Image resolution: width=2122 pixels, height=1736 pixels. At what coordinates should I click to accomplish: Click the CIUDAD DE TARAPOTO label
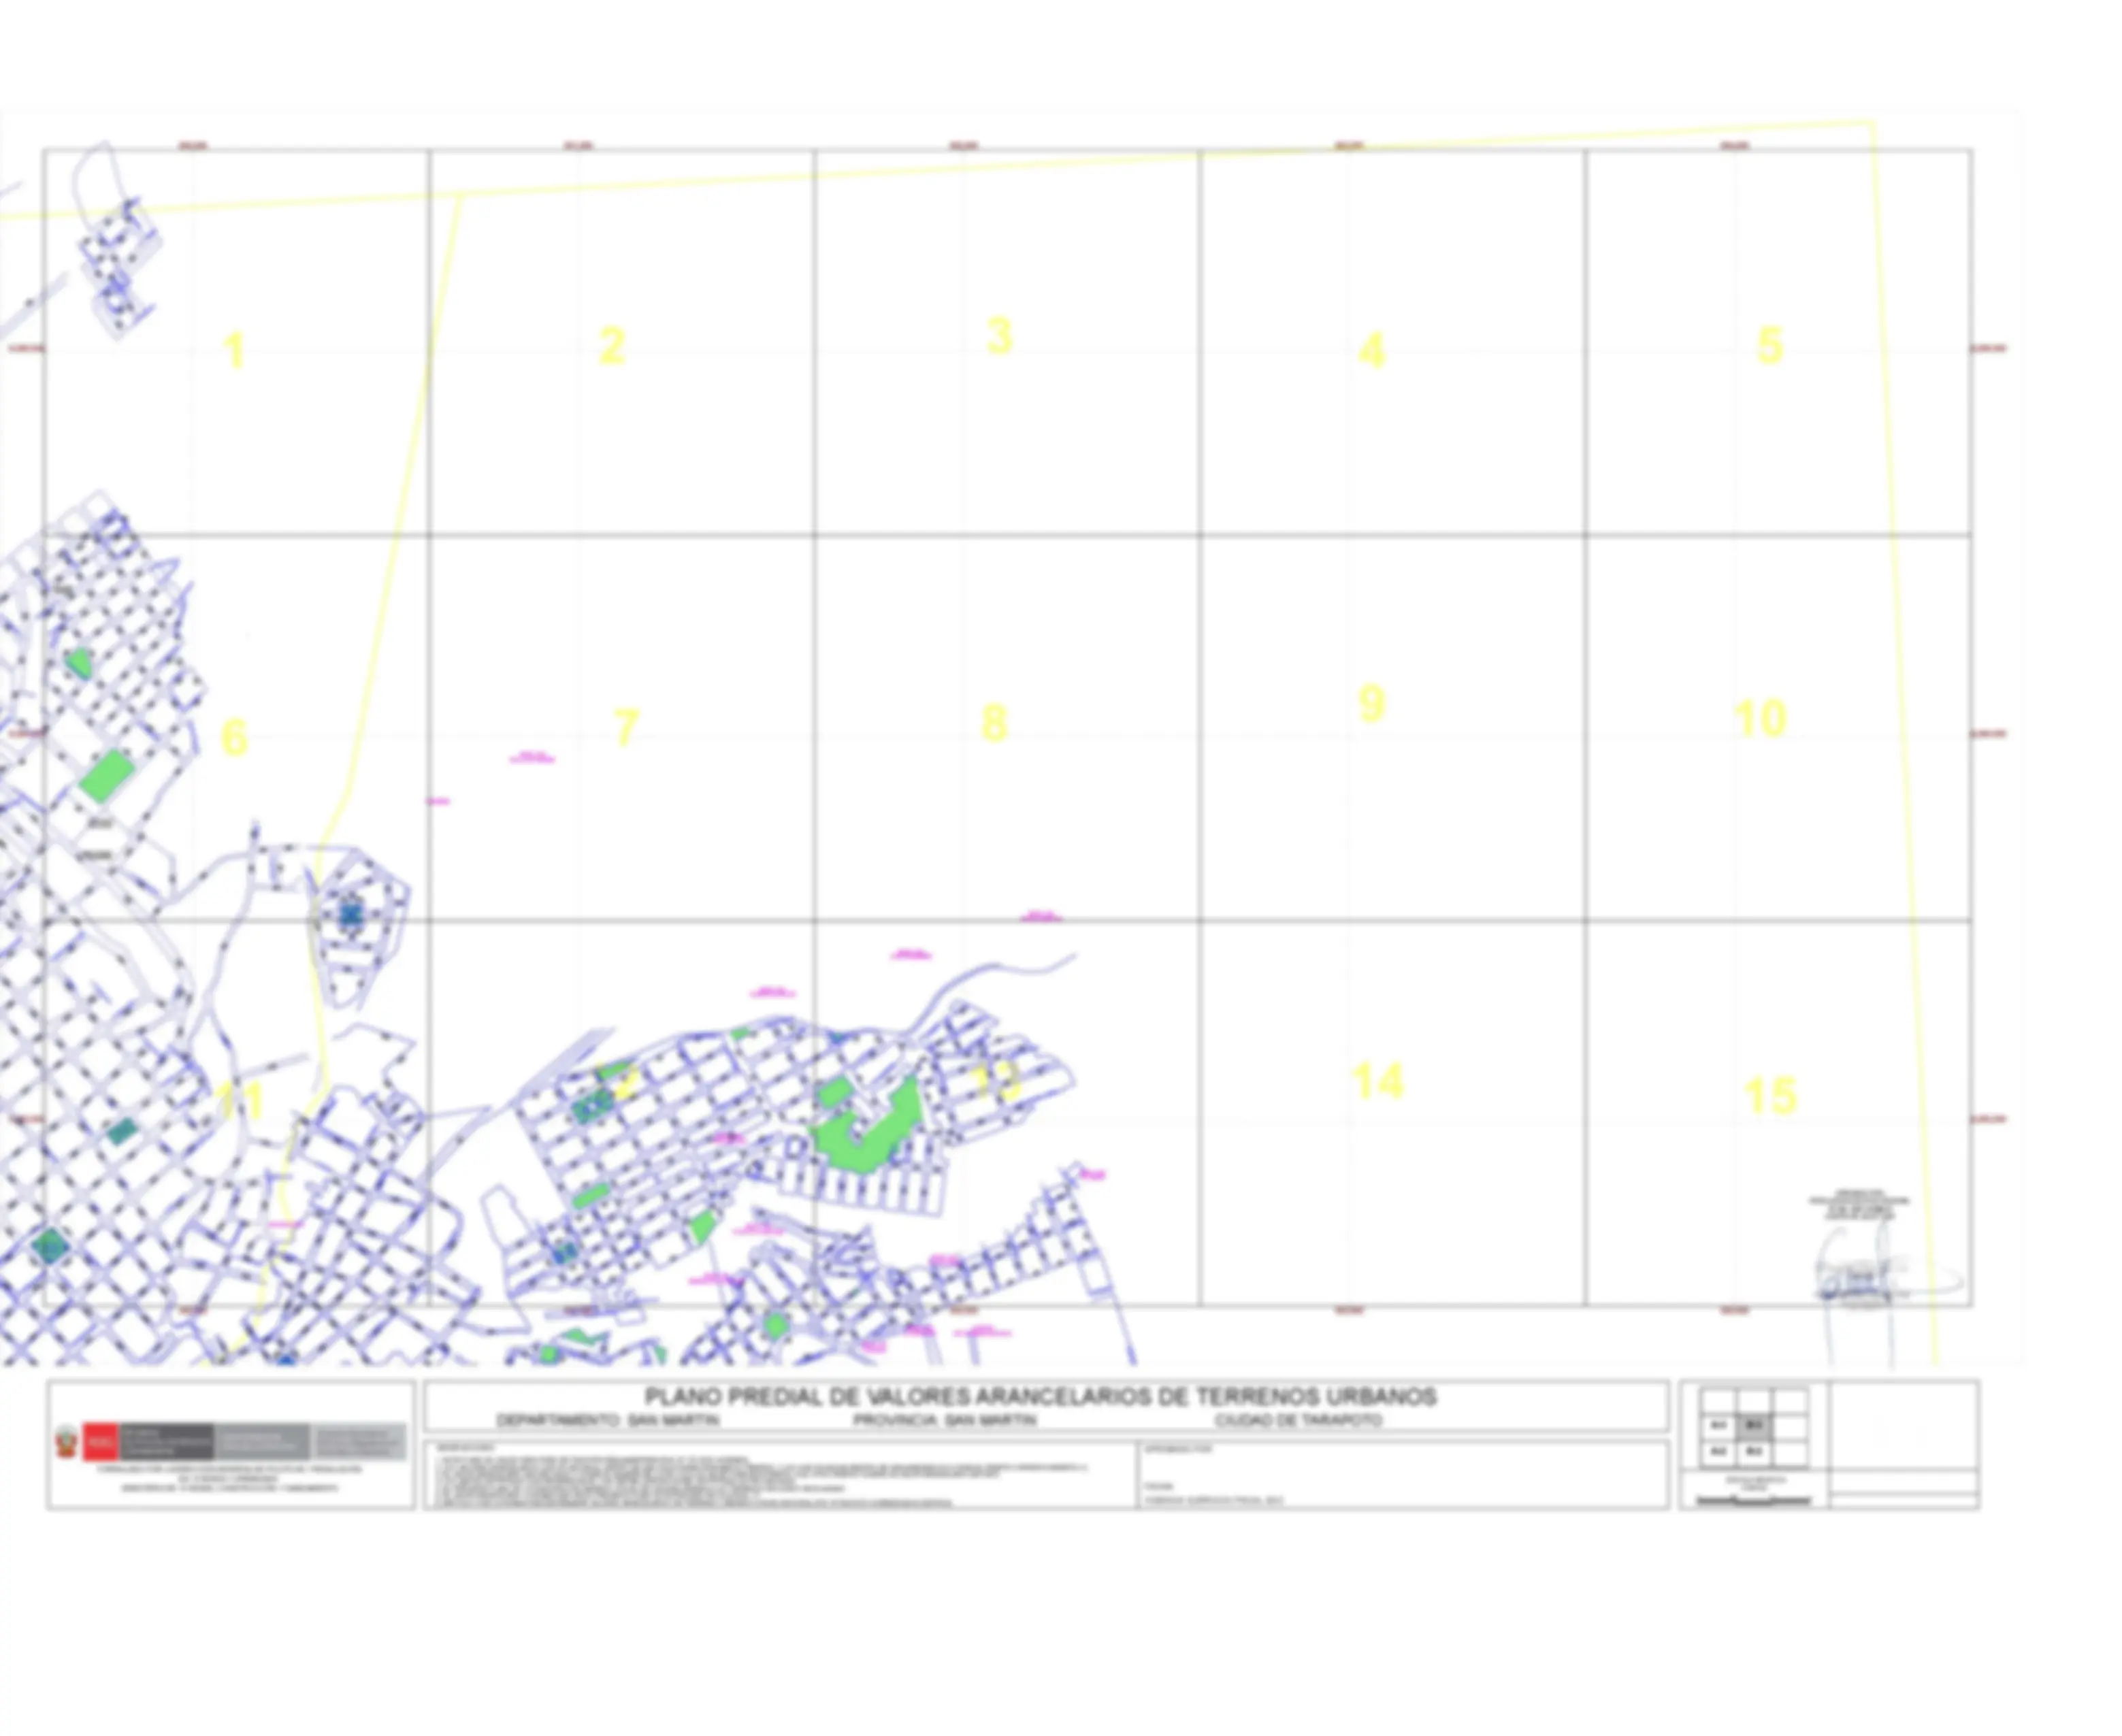1298,1420
